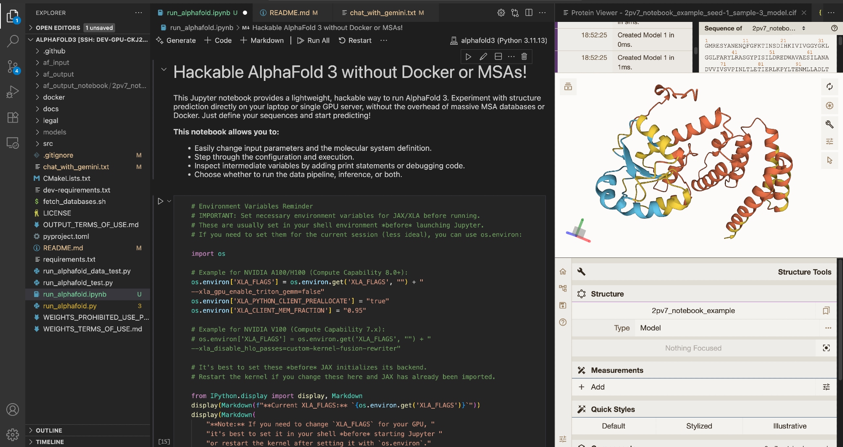Reset the protein viewer camera
The width and height of the screenshot is (843, 447).
coord(830,87)
